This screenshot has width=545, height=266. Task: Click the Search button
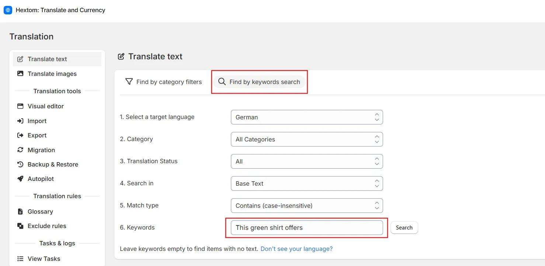coord(404,228)
